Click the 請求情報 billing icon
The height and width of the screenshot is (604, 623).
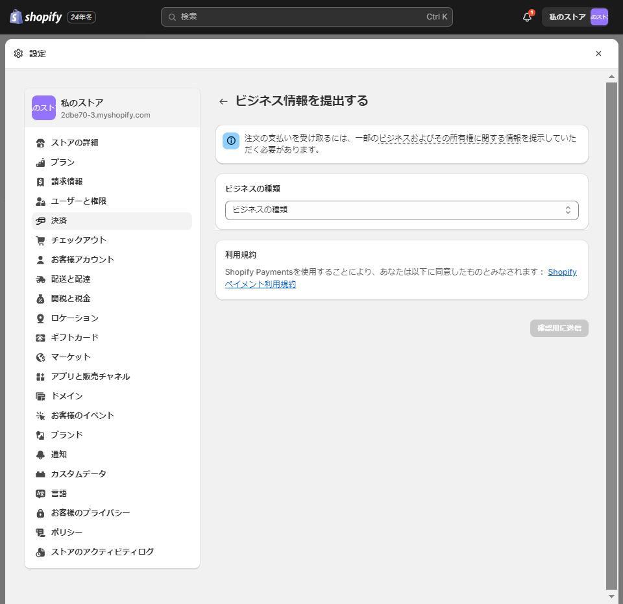click(x=40, y=182)
